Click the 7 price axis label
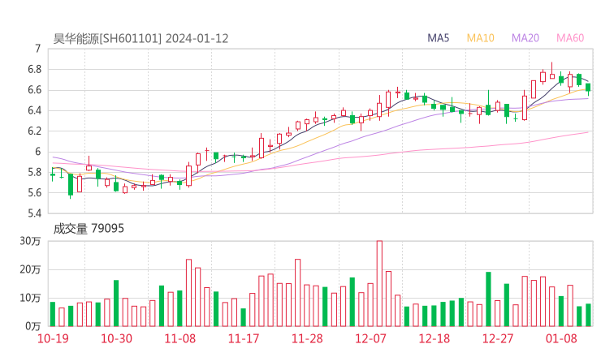 (x=37, y=49)
